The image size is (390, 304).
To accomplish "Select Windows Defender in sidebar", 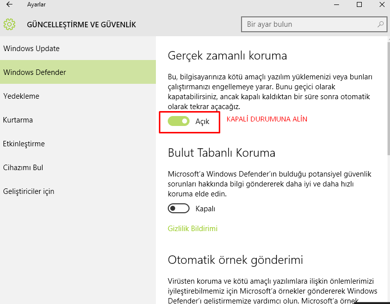I will pyautogui.click(x=35, y=72).
